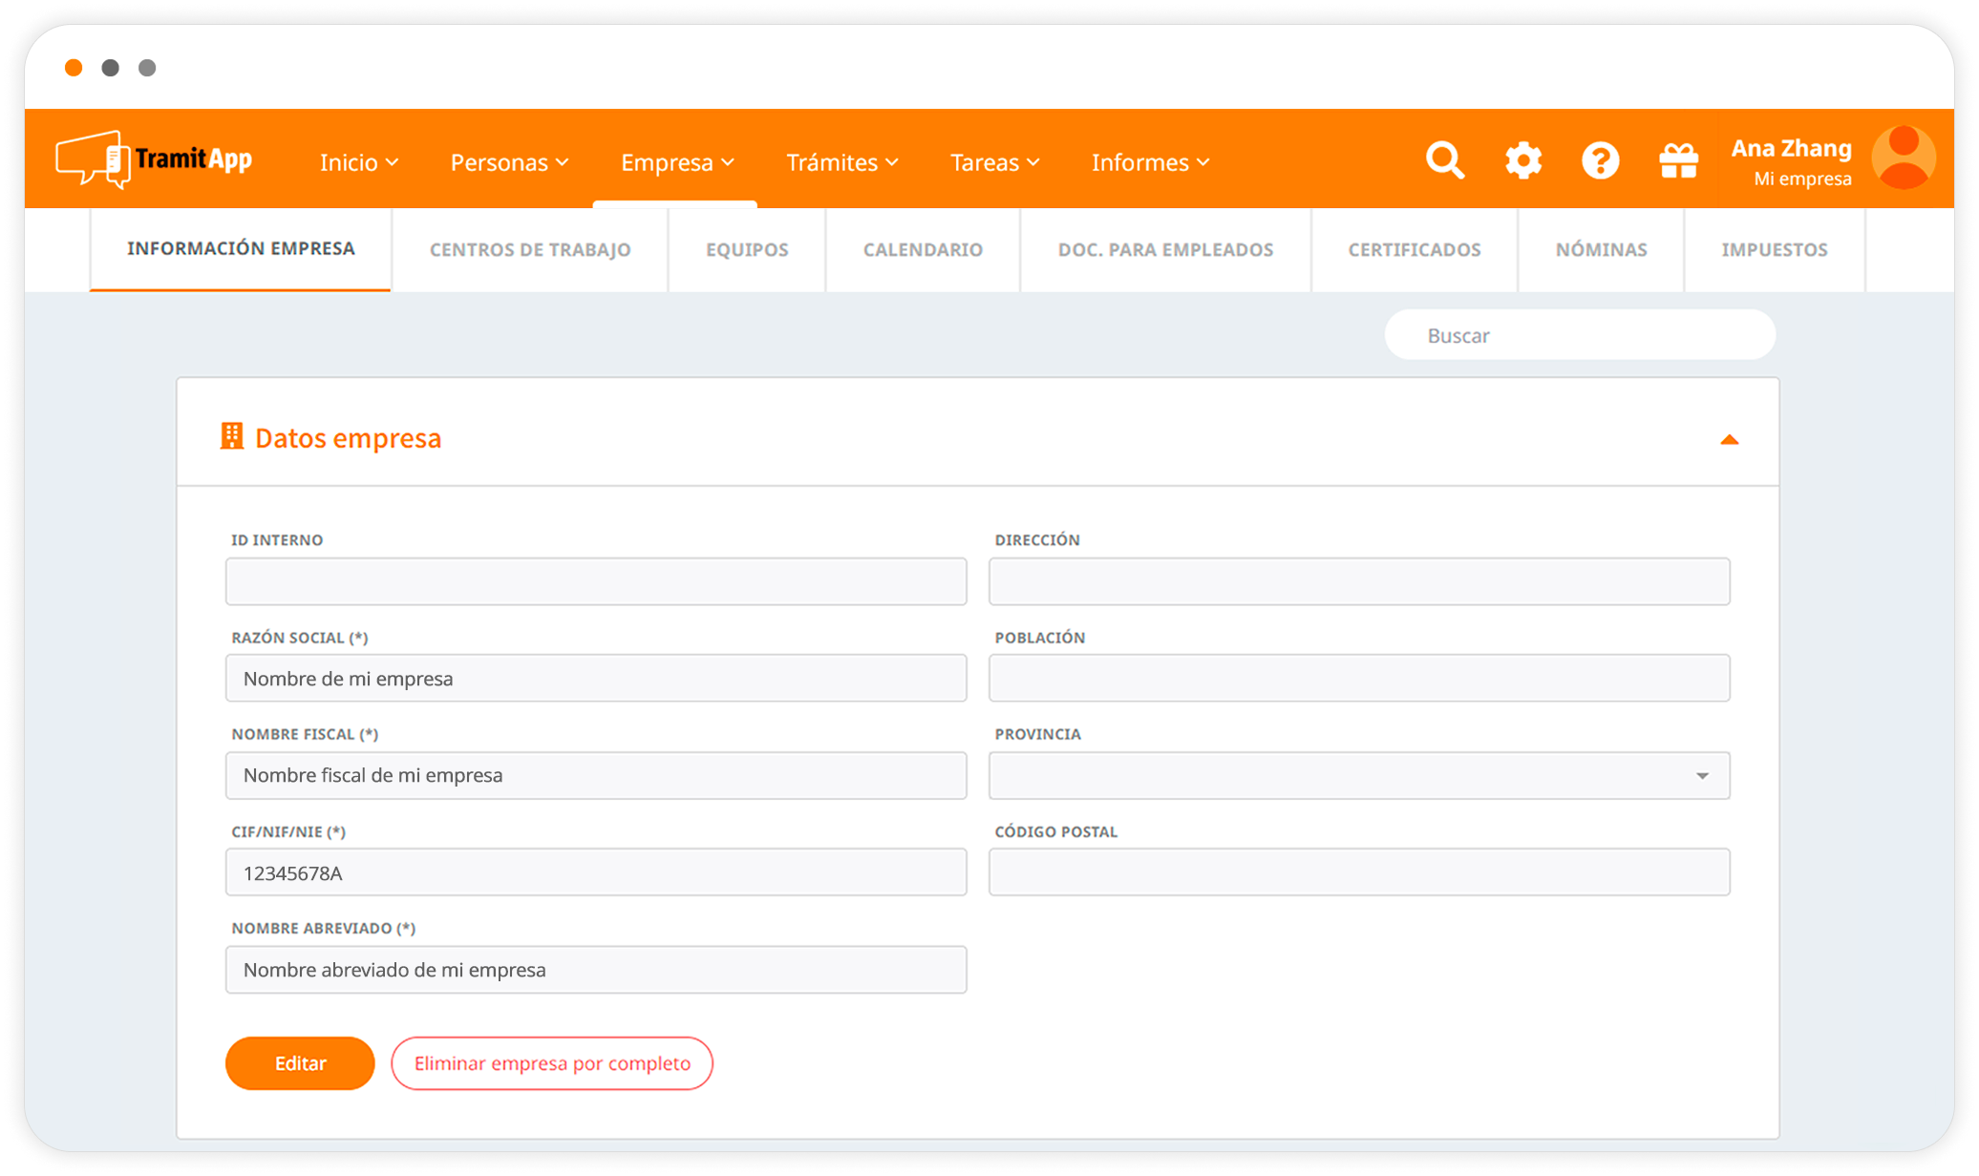The image size is (1979, 1176).
Task: Click the search magnifier icon in header
Action: point(1444,160)
